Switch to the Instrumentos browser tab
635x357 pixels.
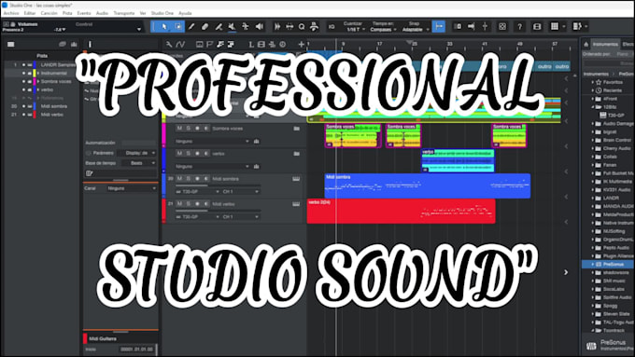(605, 44)
